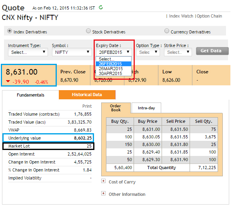Click the -39.90 price change value
Viewport: 232px width, 207px height.
click(21, 82)
